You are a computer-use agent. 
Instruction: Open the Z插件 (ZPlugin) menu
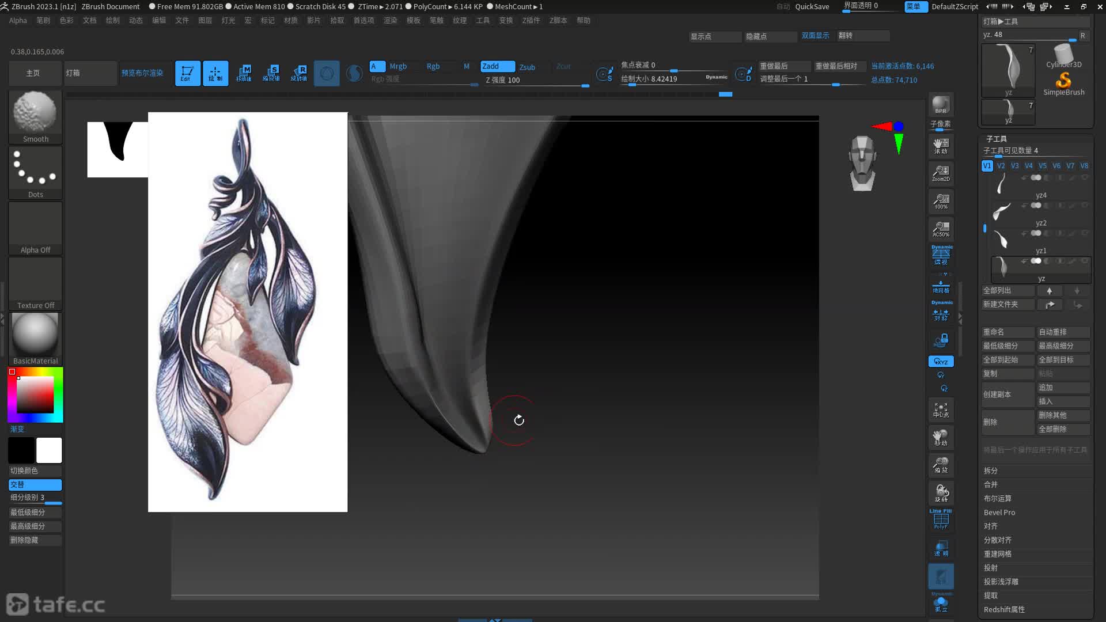click(x=531, y=20)
